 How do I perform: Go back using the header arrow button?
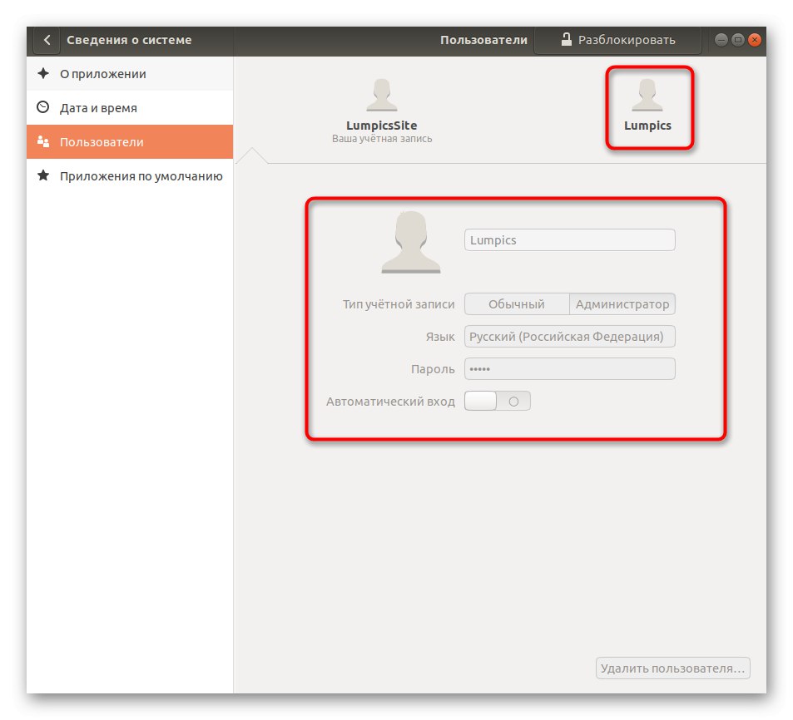point(47,40)
